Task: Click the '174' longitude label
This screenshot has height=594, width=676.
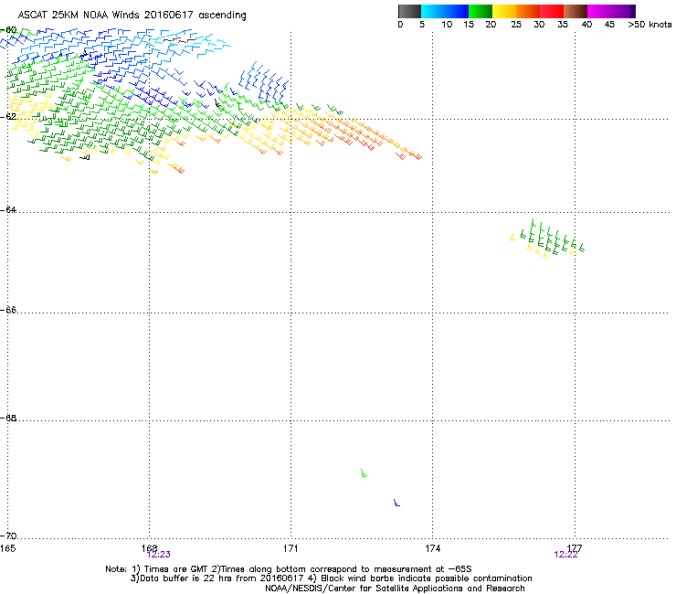Action: [x=432, y=548]
